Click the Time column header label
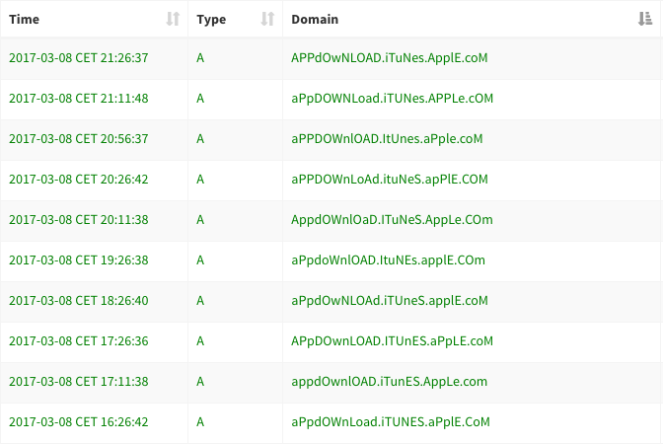The height and width of the screenshot is (444, 663). [x=25, y=19]
